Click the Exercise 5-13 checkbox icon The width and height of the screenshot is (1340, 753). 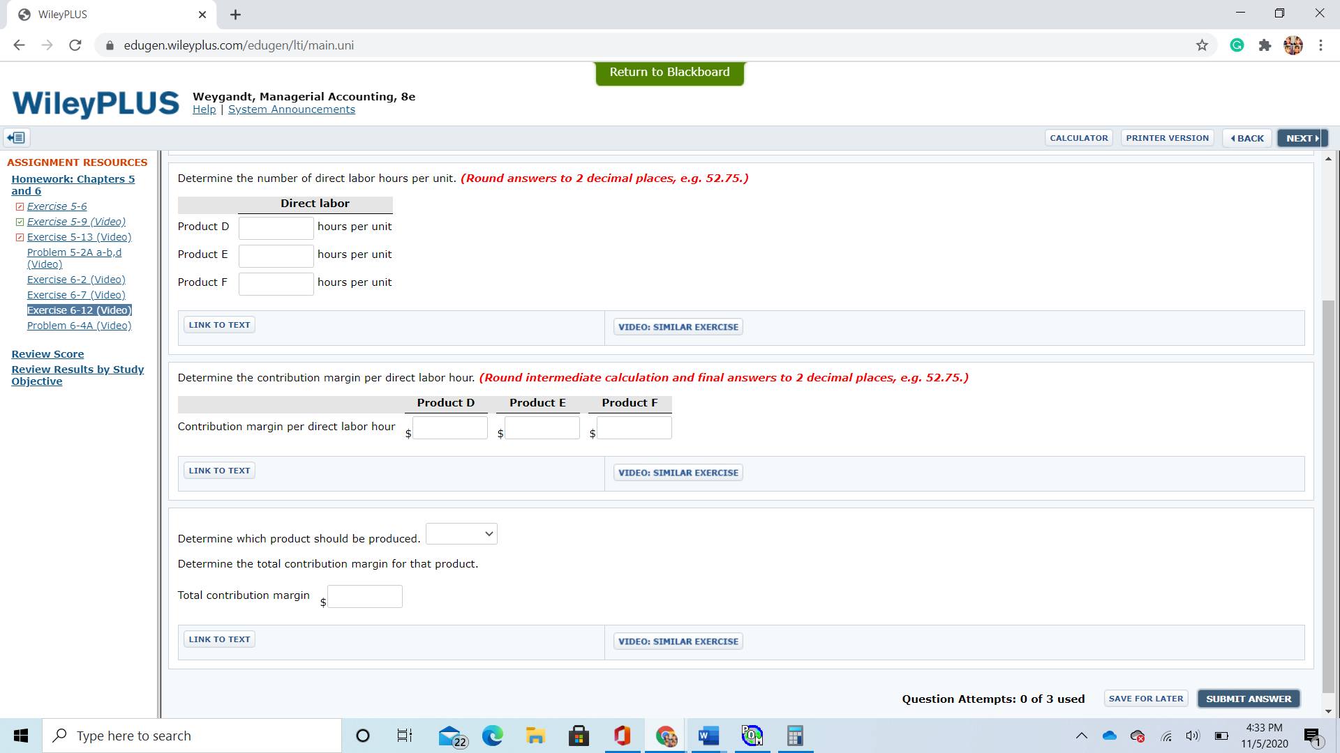click(20, 238)
